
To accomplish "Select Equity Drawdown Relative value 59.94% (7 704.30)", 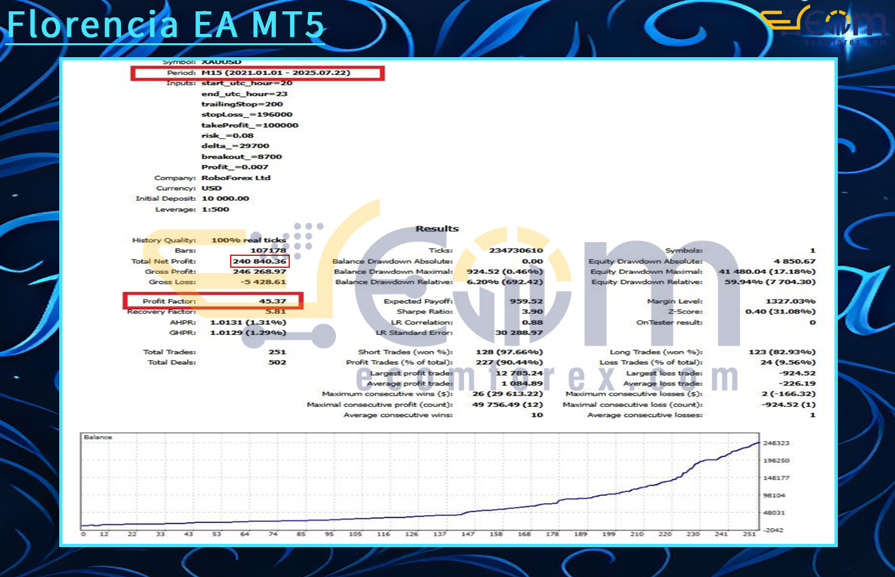I will tap(770, 282).
